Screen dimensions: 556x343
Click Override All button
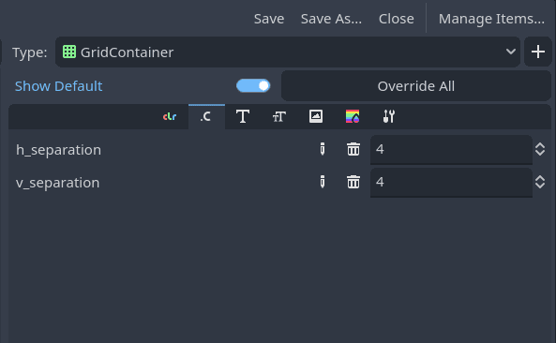(416, 86)
